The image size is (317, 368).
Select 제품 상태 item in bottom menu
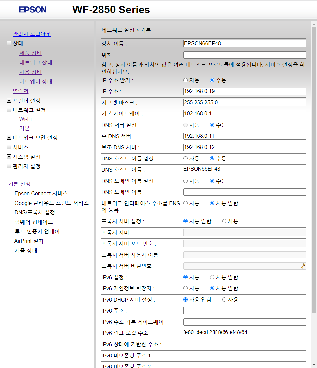pos(26,250)
